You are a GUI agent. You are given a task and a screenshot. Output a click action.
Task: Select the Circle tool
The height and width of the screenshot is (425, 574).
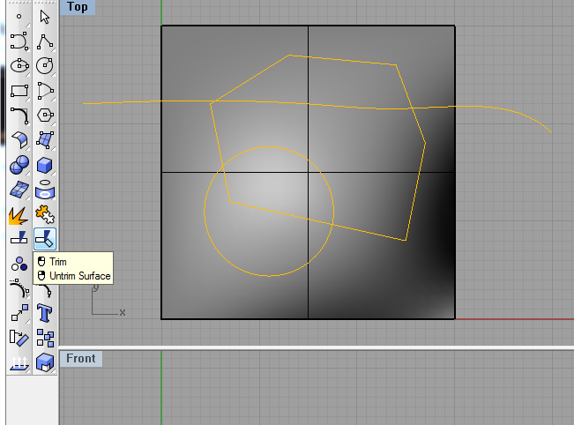coord(45,66)
